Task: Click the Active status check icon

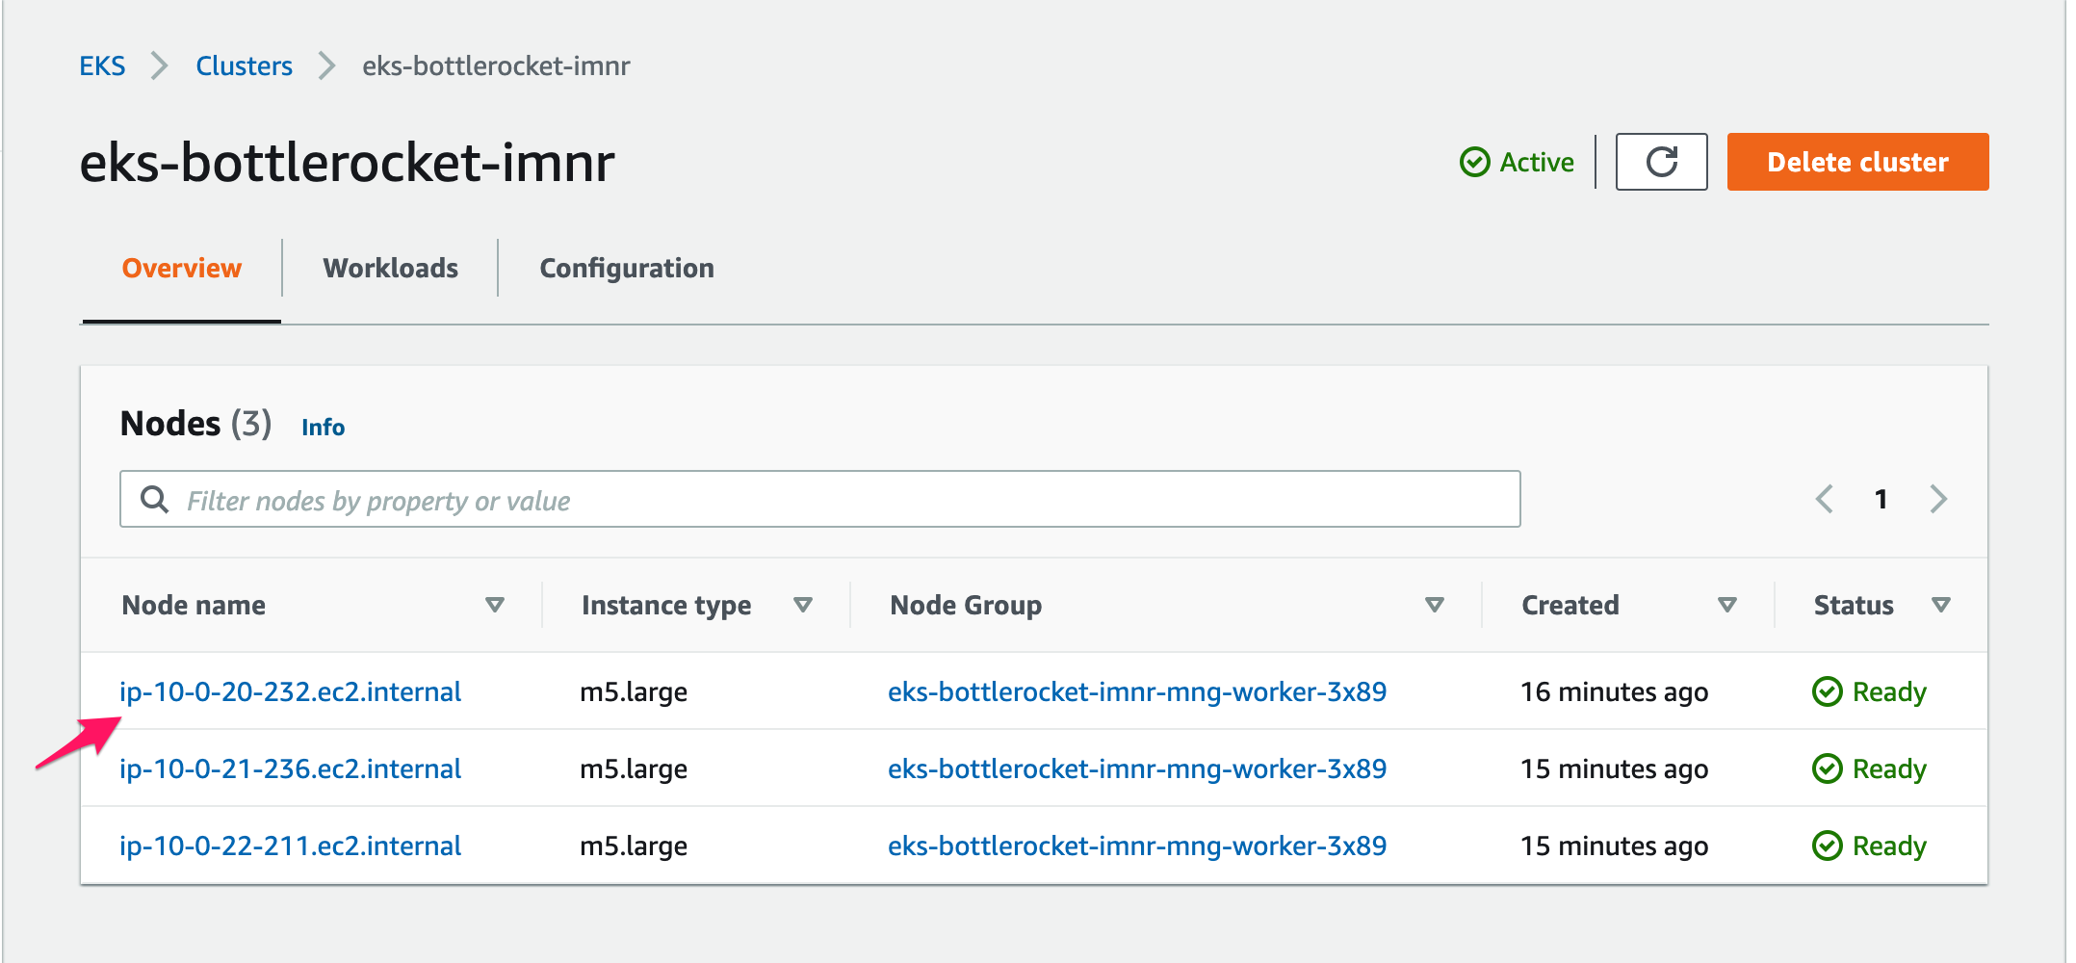Action: 1474,162
